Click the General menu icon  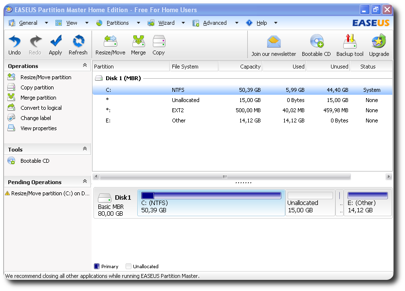(12, 23)
